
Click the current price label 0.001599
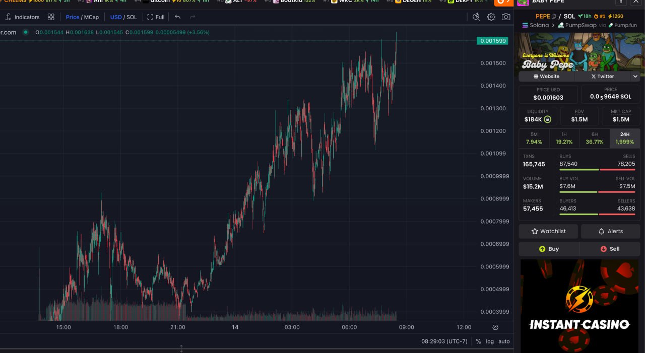[x=492, y=41]
